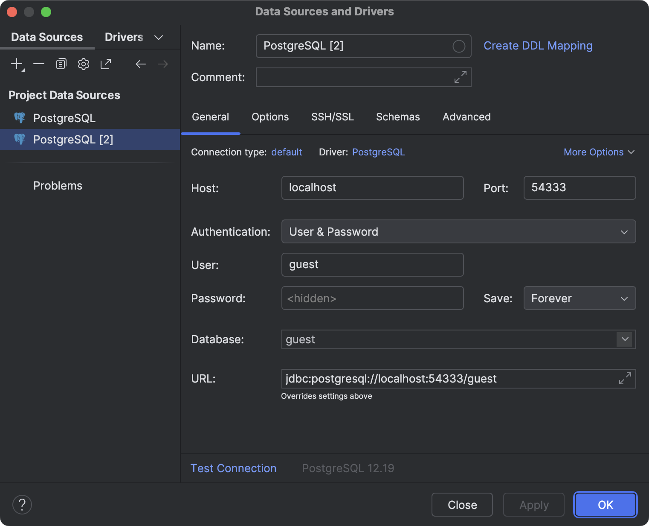Open the Drivers tab
The width and height of the screenshot is (649, 526).
(124, 37)
